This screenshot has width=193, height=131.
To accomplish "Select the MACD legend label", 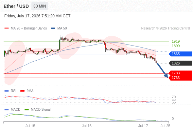I will [x=15, y=110].
